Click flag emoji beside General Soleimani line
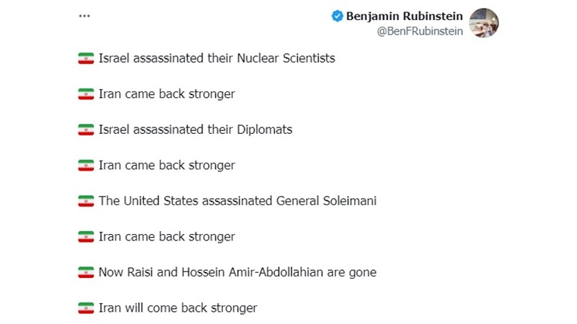Viewport: 577px width, 324px height. tap(86, 201)
